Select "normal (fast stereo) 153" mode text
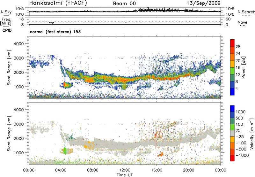Screen dimensions: 255x177 55,32
